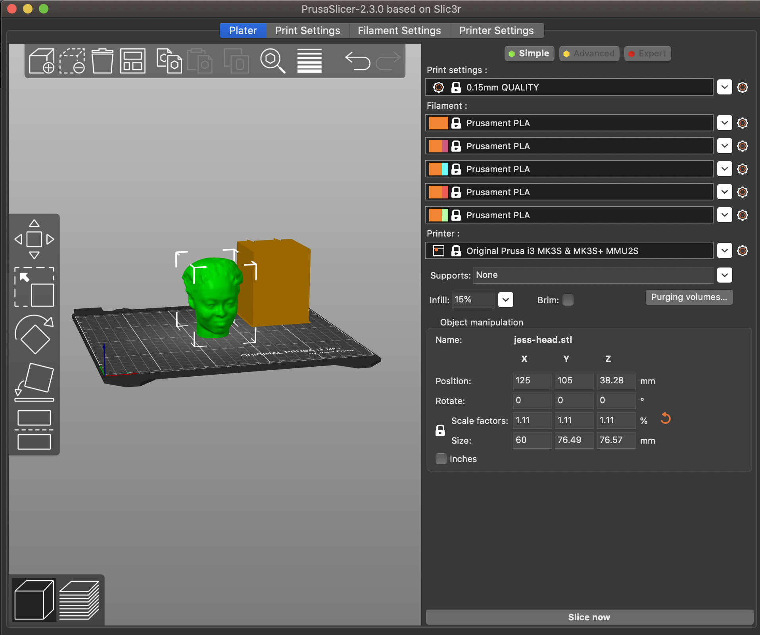Click the Search magnifier icon
The width and height of the screenshot is (760, 635).
coord(273,61)
